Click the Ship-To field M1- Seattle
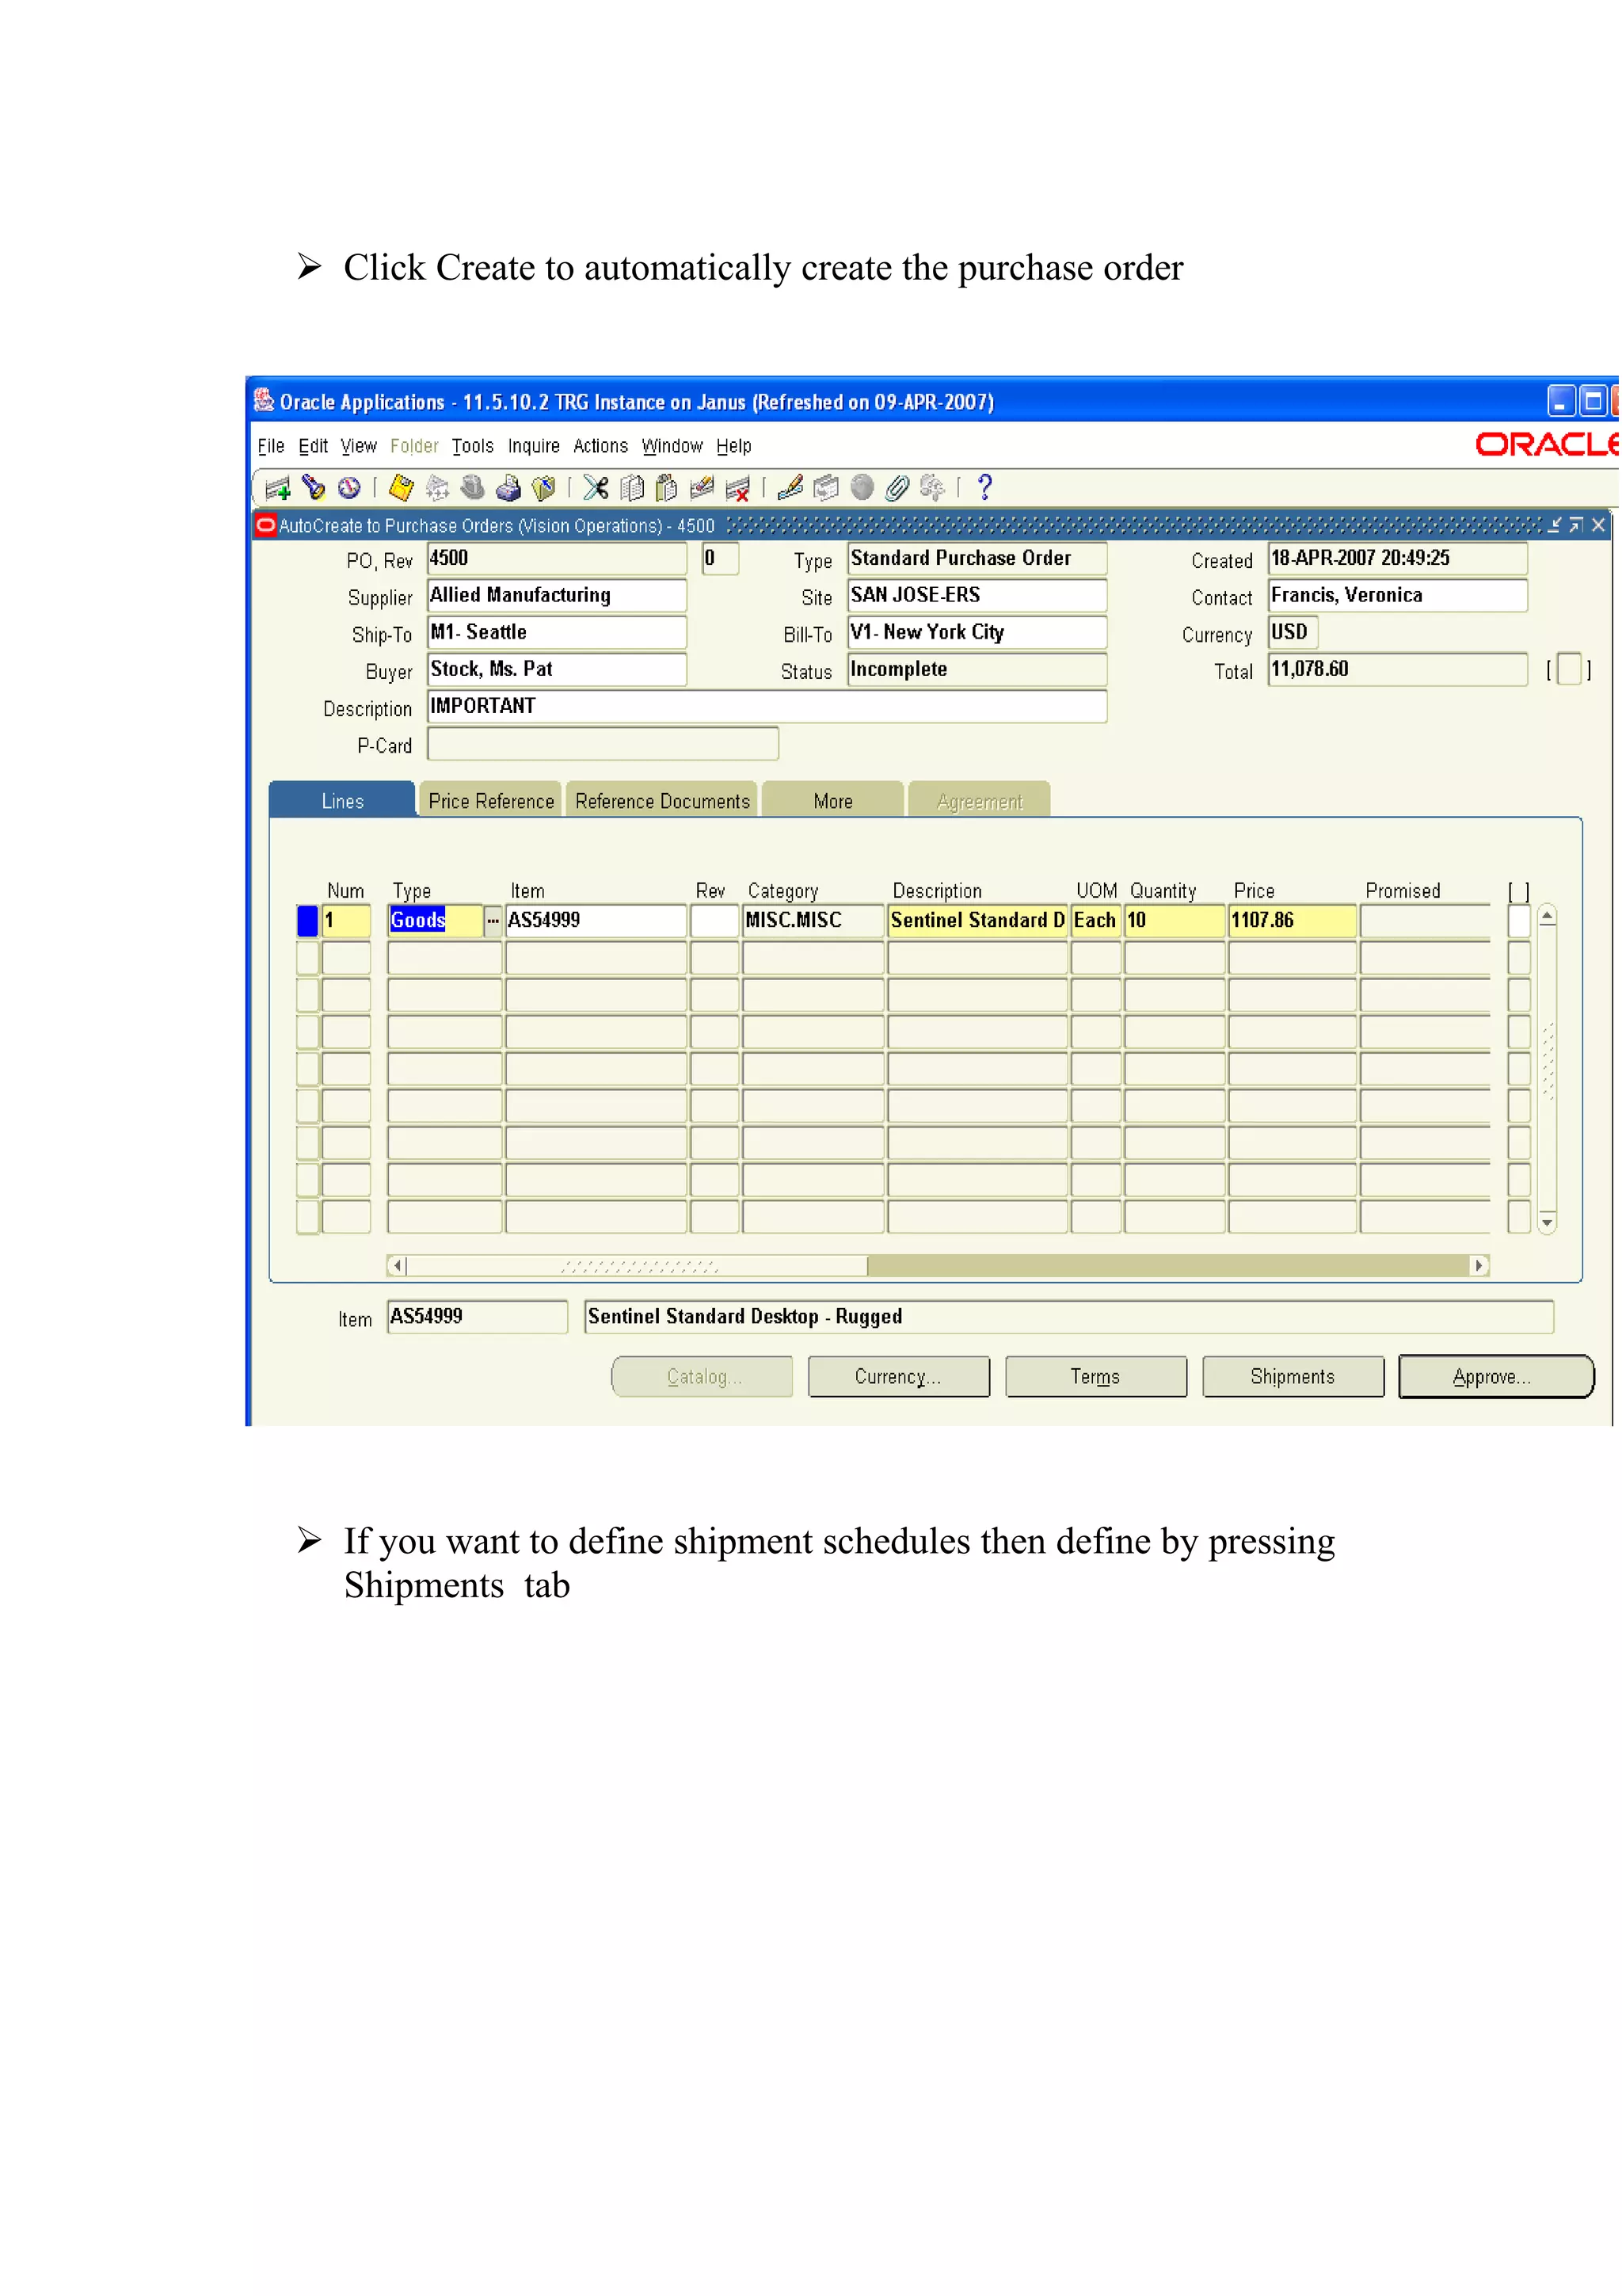 (x=557, y=633)
